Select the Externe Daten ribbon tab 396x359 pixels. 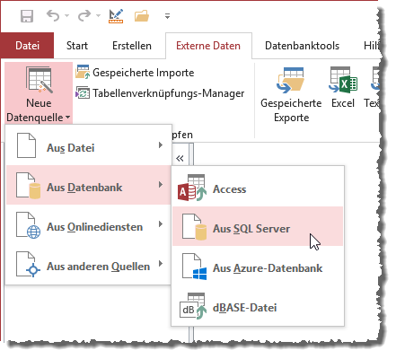click(x=208, y=46)
